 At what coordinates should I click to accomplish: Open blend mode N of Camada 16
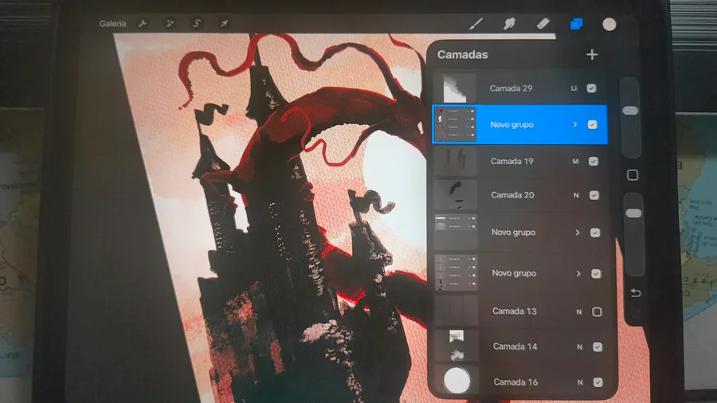580,382
